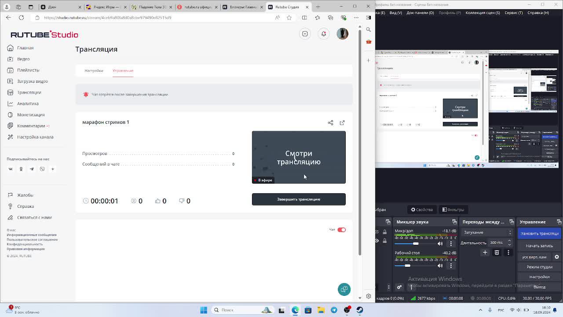The height and width of the screenshot is (317, 563).
Task: Open Микр/доп three-dot options menu
Action: pos(451,243)
